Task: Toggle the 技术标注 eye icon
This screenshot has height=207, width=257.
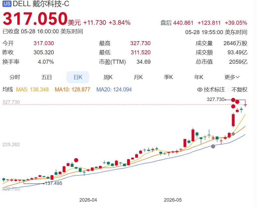Action: click(x=200, y=90)
